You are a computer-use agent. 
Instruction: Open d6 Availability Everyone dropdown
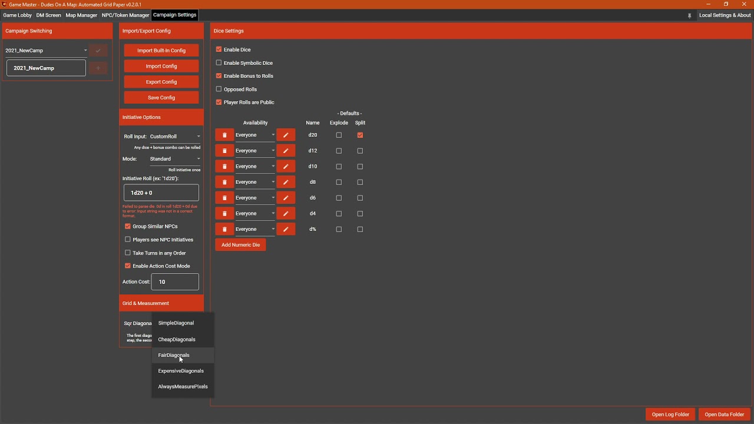[x=255, y=198]
